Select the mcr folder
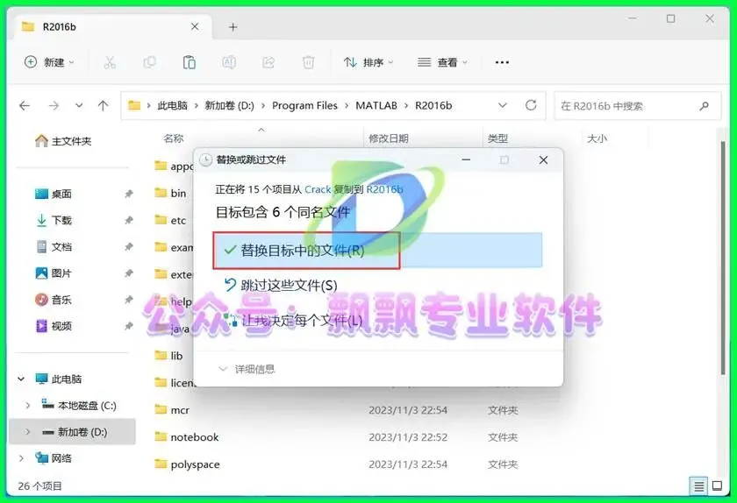 click(x=172, y=410)
